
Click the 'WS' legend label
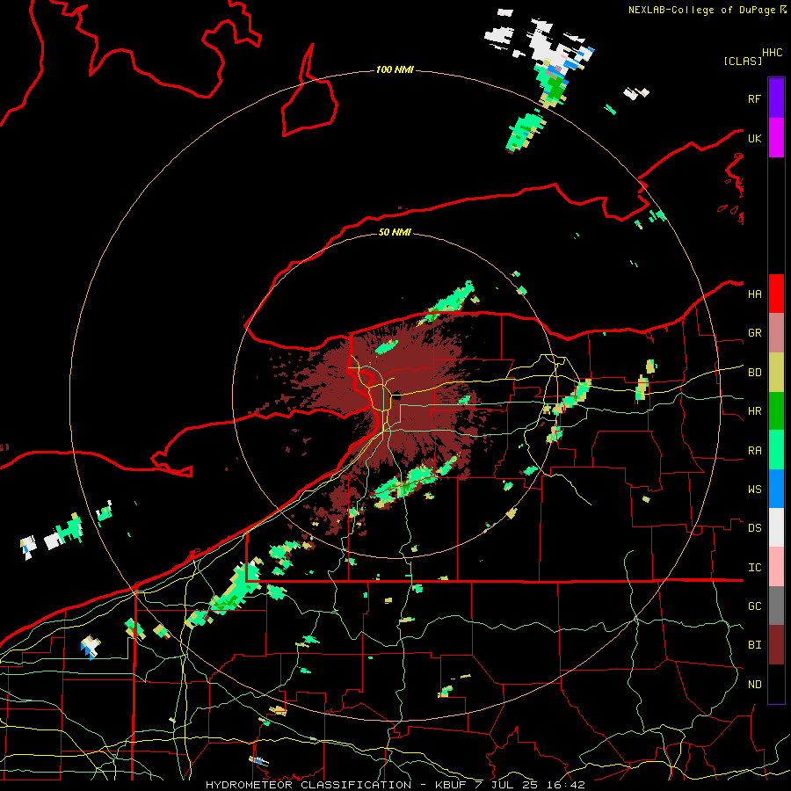pos(754,490)
